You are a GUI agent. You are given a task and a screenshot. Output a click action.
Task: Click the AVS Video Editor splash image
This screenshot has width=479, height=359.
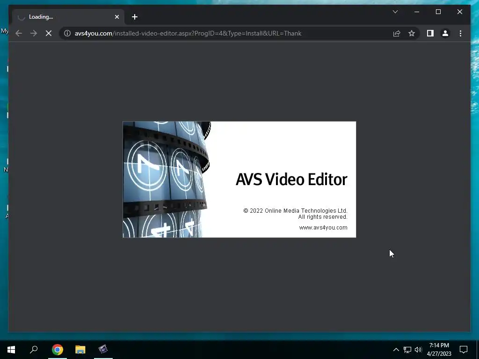click(239, 179)
